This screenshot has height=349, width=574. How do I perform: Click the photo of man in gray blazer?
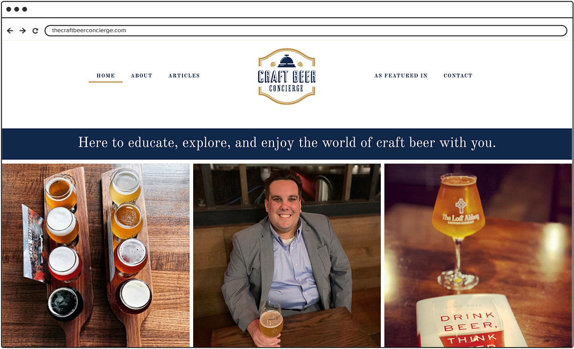[287, 255]
